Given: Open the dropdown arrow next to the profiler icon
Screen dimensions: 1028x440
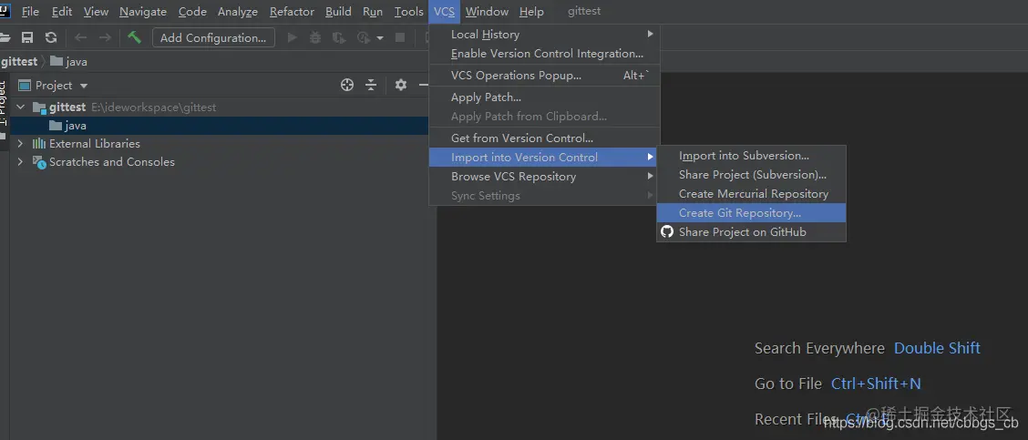Looking at the screenshot, I should coord(380,38).
